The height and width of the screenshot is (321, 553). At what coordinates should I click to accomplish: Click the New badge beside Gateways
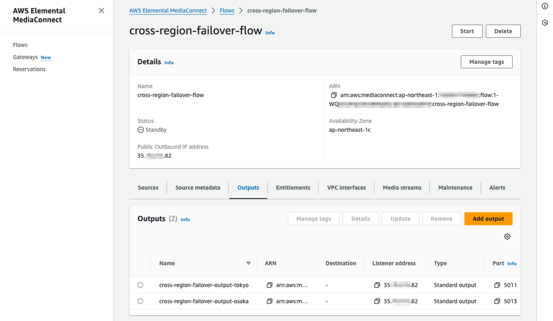[x=46, y=58]
